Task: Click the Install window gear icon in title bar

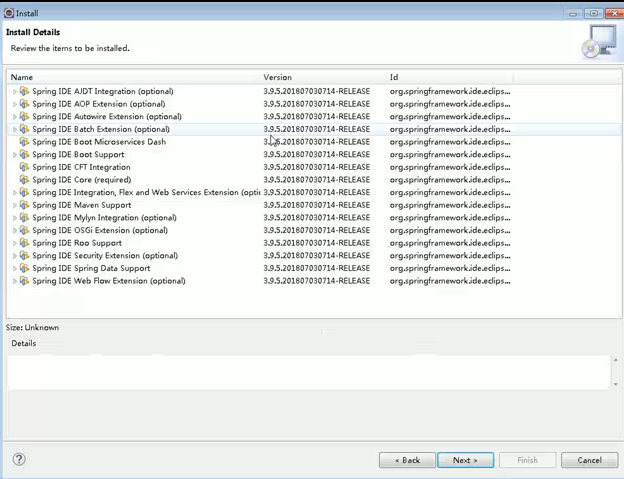Action: pos(9,13)
